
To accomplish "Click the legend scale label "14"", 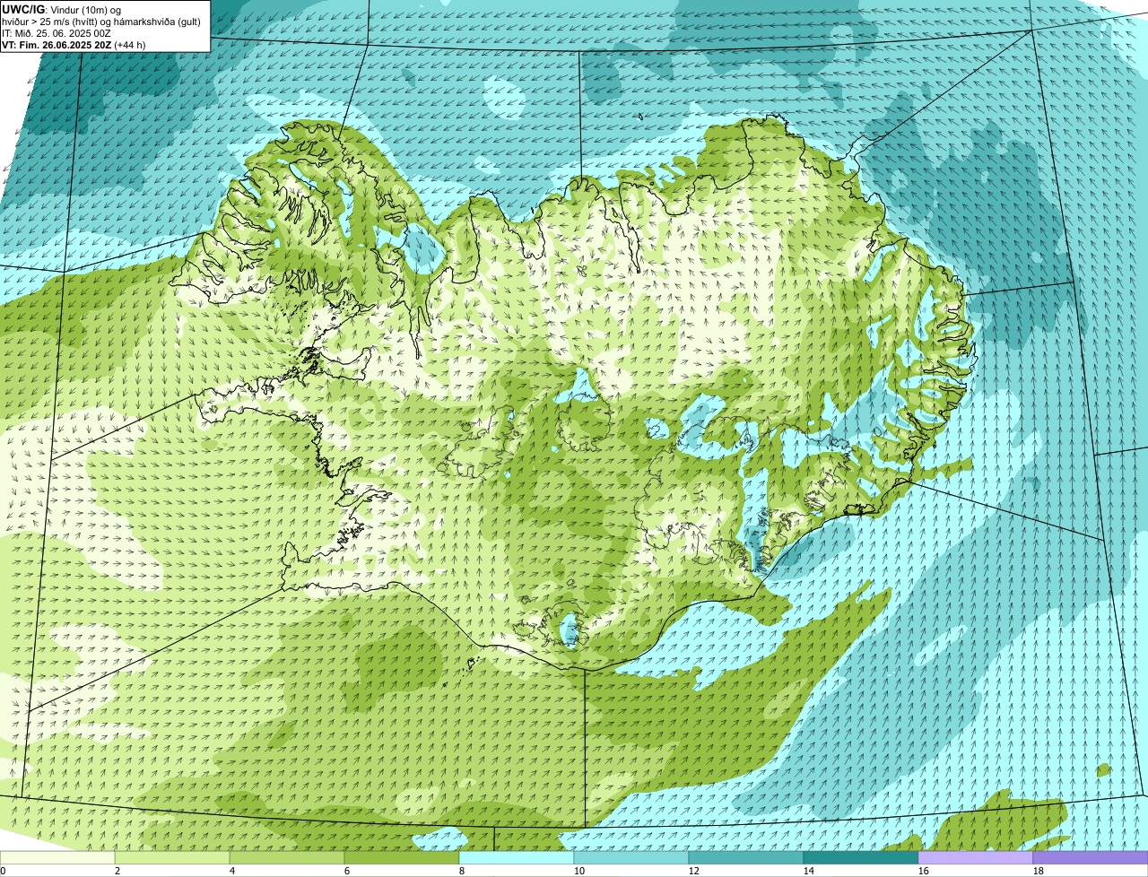I will pyautogui.click(x=809, y=871).
